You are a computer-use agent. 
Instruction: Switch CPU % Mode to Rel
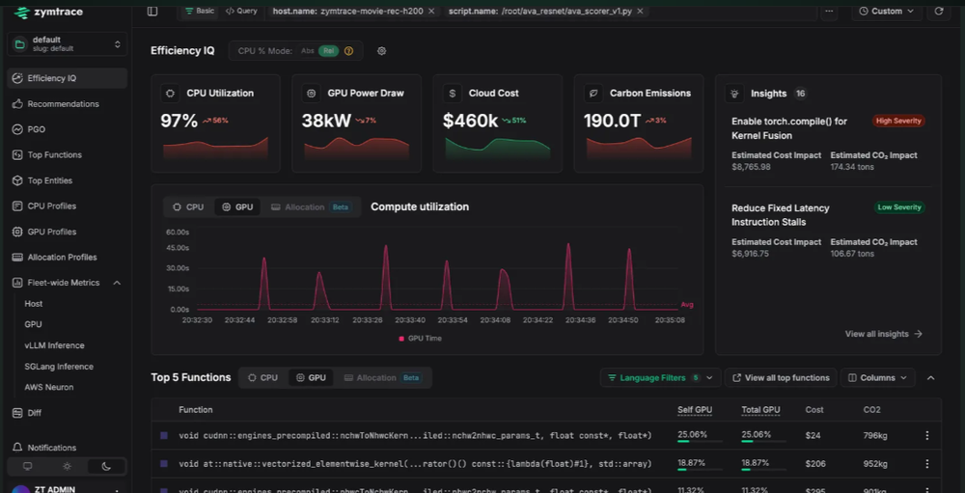tap(329, 51)
